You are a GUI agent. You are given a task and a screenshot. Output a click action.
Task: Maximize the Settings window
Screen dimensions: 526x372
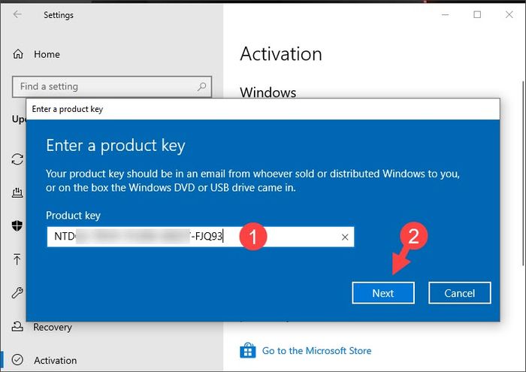(x=476, y=14)
